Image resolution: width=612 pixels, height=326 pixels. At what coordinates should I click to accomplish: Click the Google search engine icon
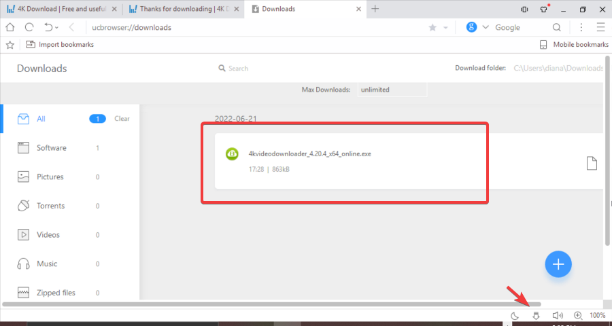point(471,27)
